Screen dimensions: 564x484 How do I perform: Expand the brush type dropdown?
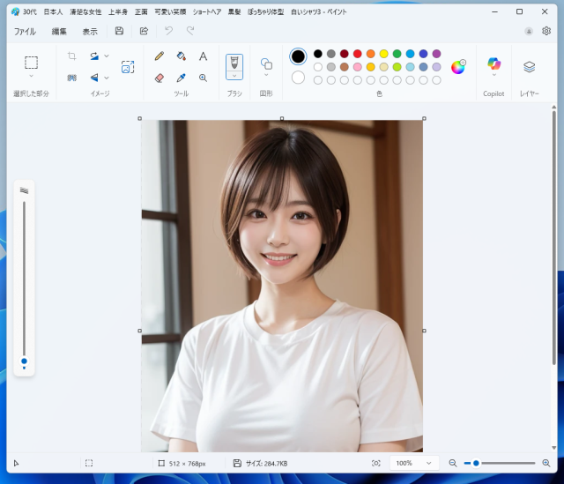[234, 75]
